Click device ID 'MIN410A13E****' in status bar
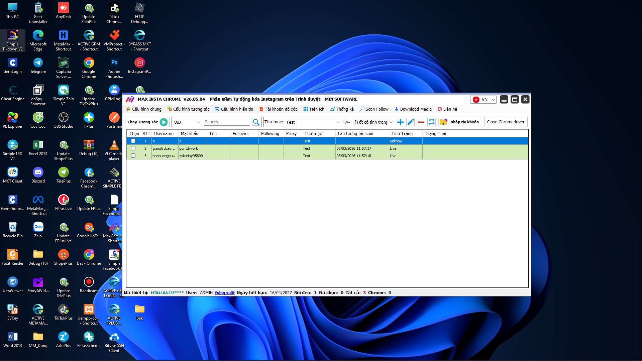The height and width of the screenshot is (361, 642). point(167,293)
